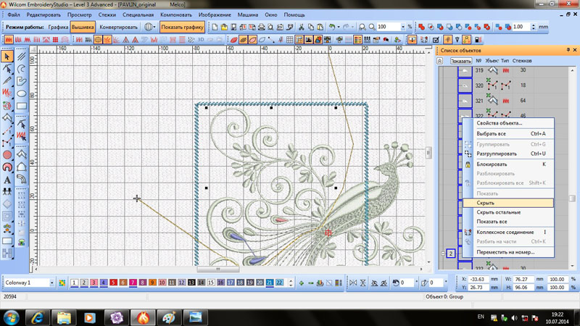The height and width of the screenshot is (326, 580).
Task: Toggle Вышивка embroidery mode
Action: [83, 27]
